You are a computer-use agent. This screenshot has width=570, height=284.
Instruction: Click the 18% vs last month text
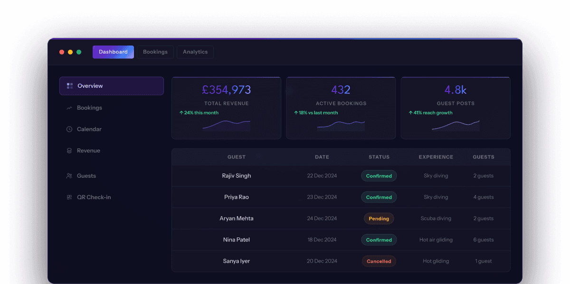[x=318, y=113]
